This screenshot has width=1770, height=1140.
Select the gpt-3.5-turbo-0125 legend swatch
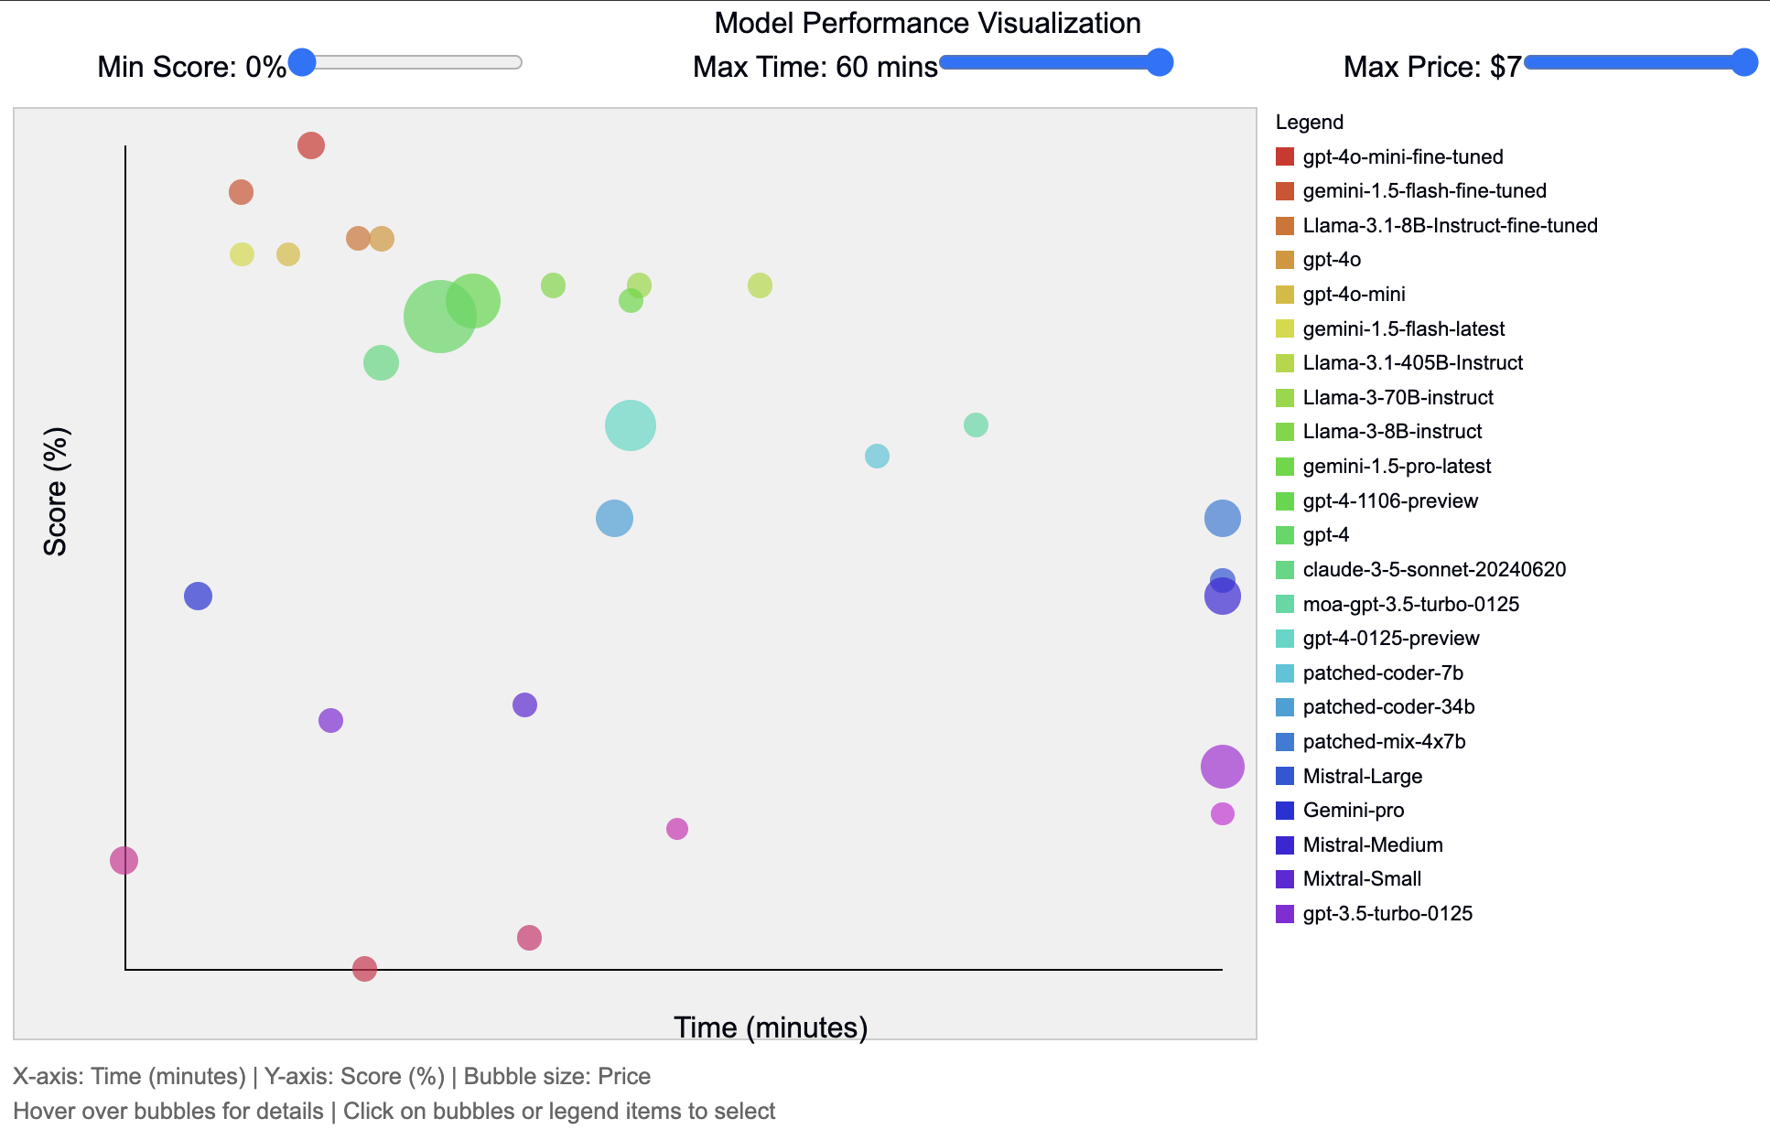1284,913
